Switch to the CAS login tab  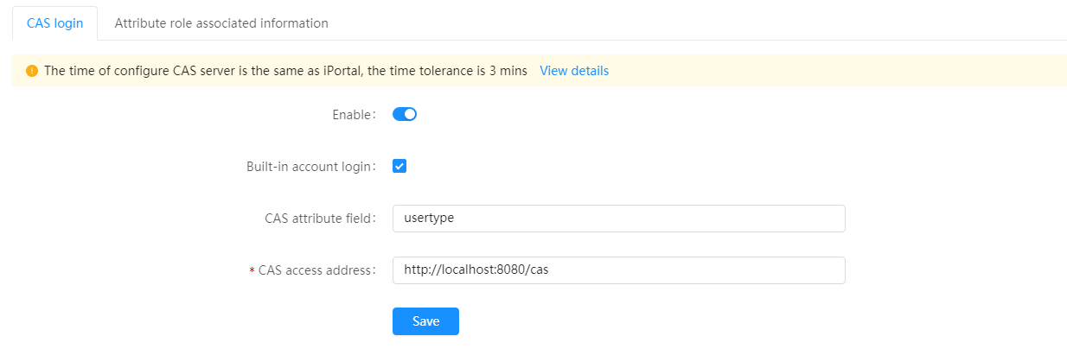55,23
